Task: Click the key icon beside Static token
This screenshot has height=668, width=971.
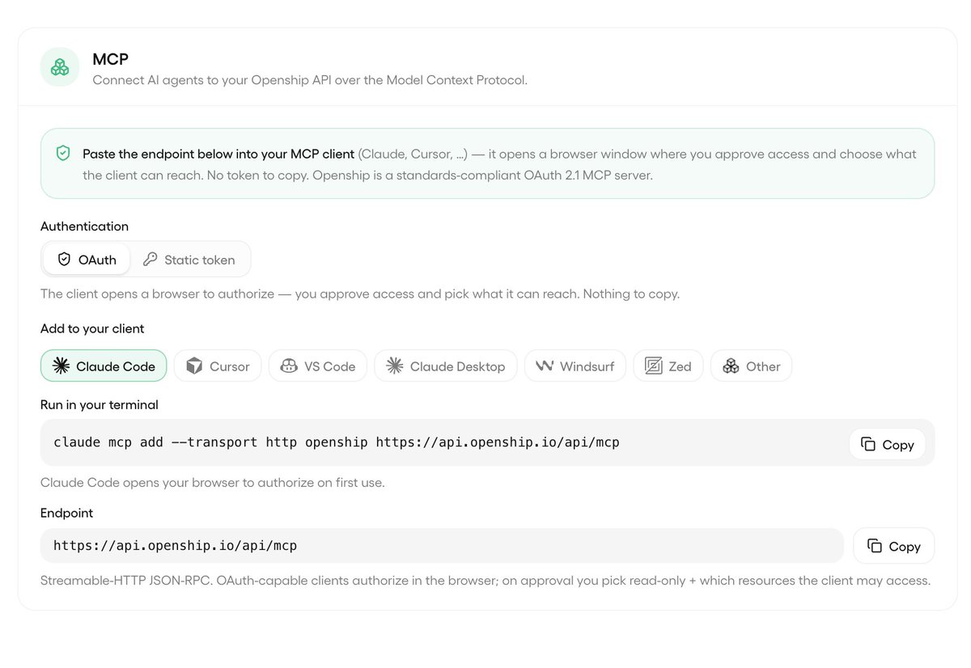Action: click(150, 260)
